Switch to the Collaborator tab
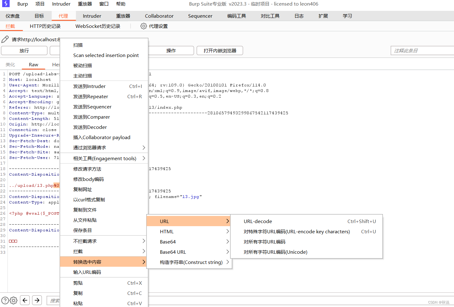This screenshot has width=454, height=307. pyautogui.click(x=159, y=16)
